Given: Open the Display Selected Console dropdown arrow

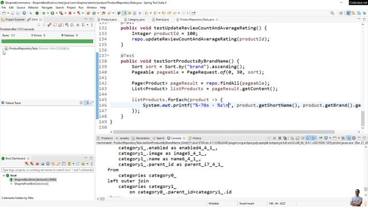Looking at the screenshot, I should tap(330, 138).
